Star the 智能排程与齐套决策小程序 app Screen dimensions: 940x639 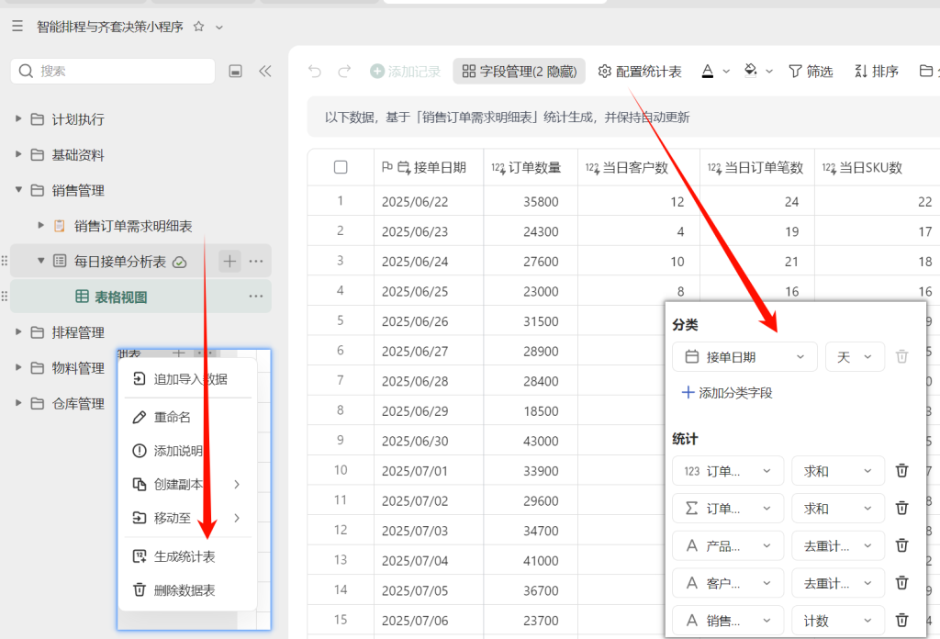pos(199,27)
